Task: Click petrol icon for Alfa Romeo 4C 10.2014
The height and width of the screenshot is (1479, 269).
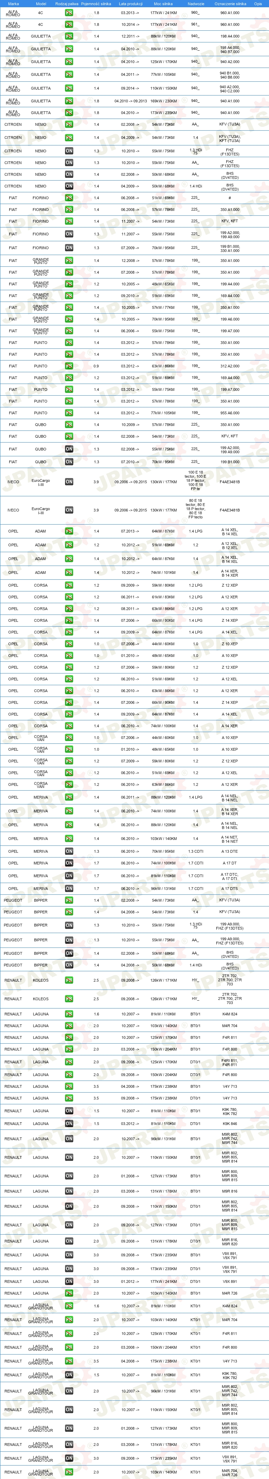Action: coord(69,25)
